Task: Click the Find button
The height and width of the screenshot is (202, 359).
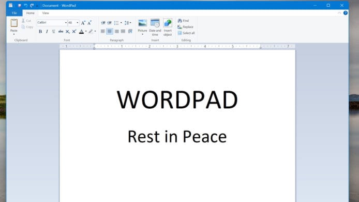Action: coord(184,21)
